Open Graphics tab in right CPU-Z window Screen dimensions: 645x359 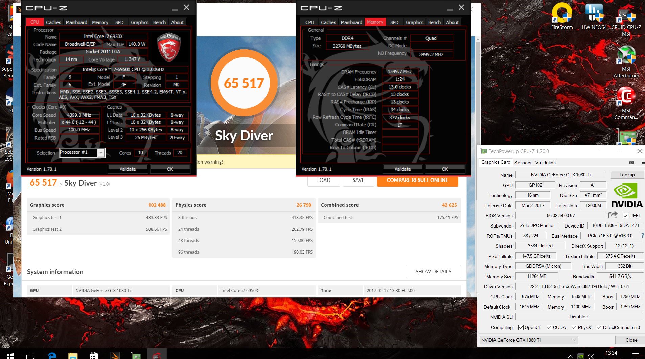click(x=415, y=22)
